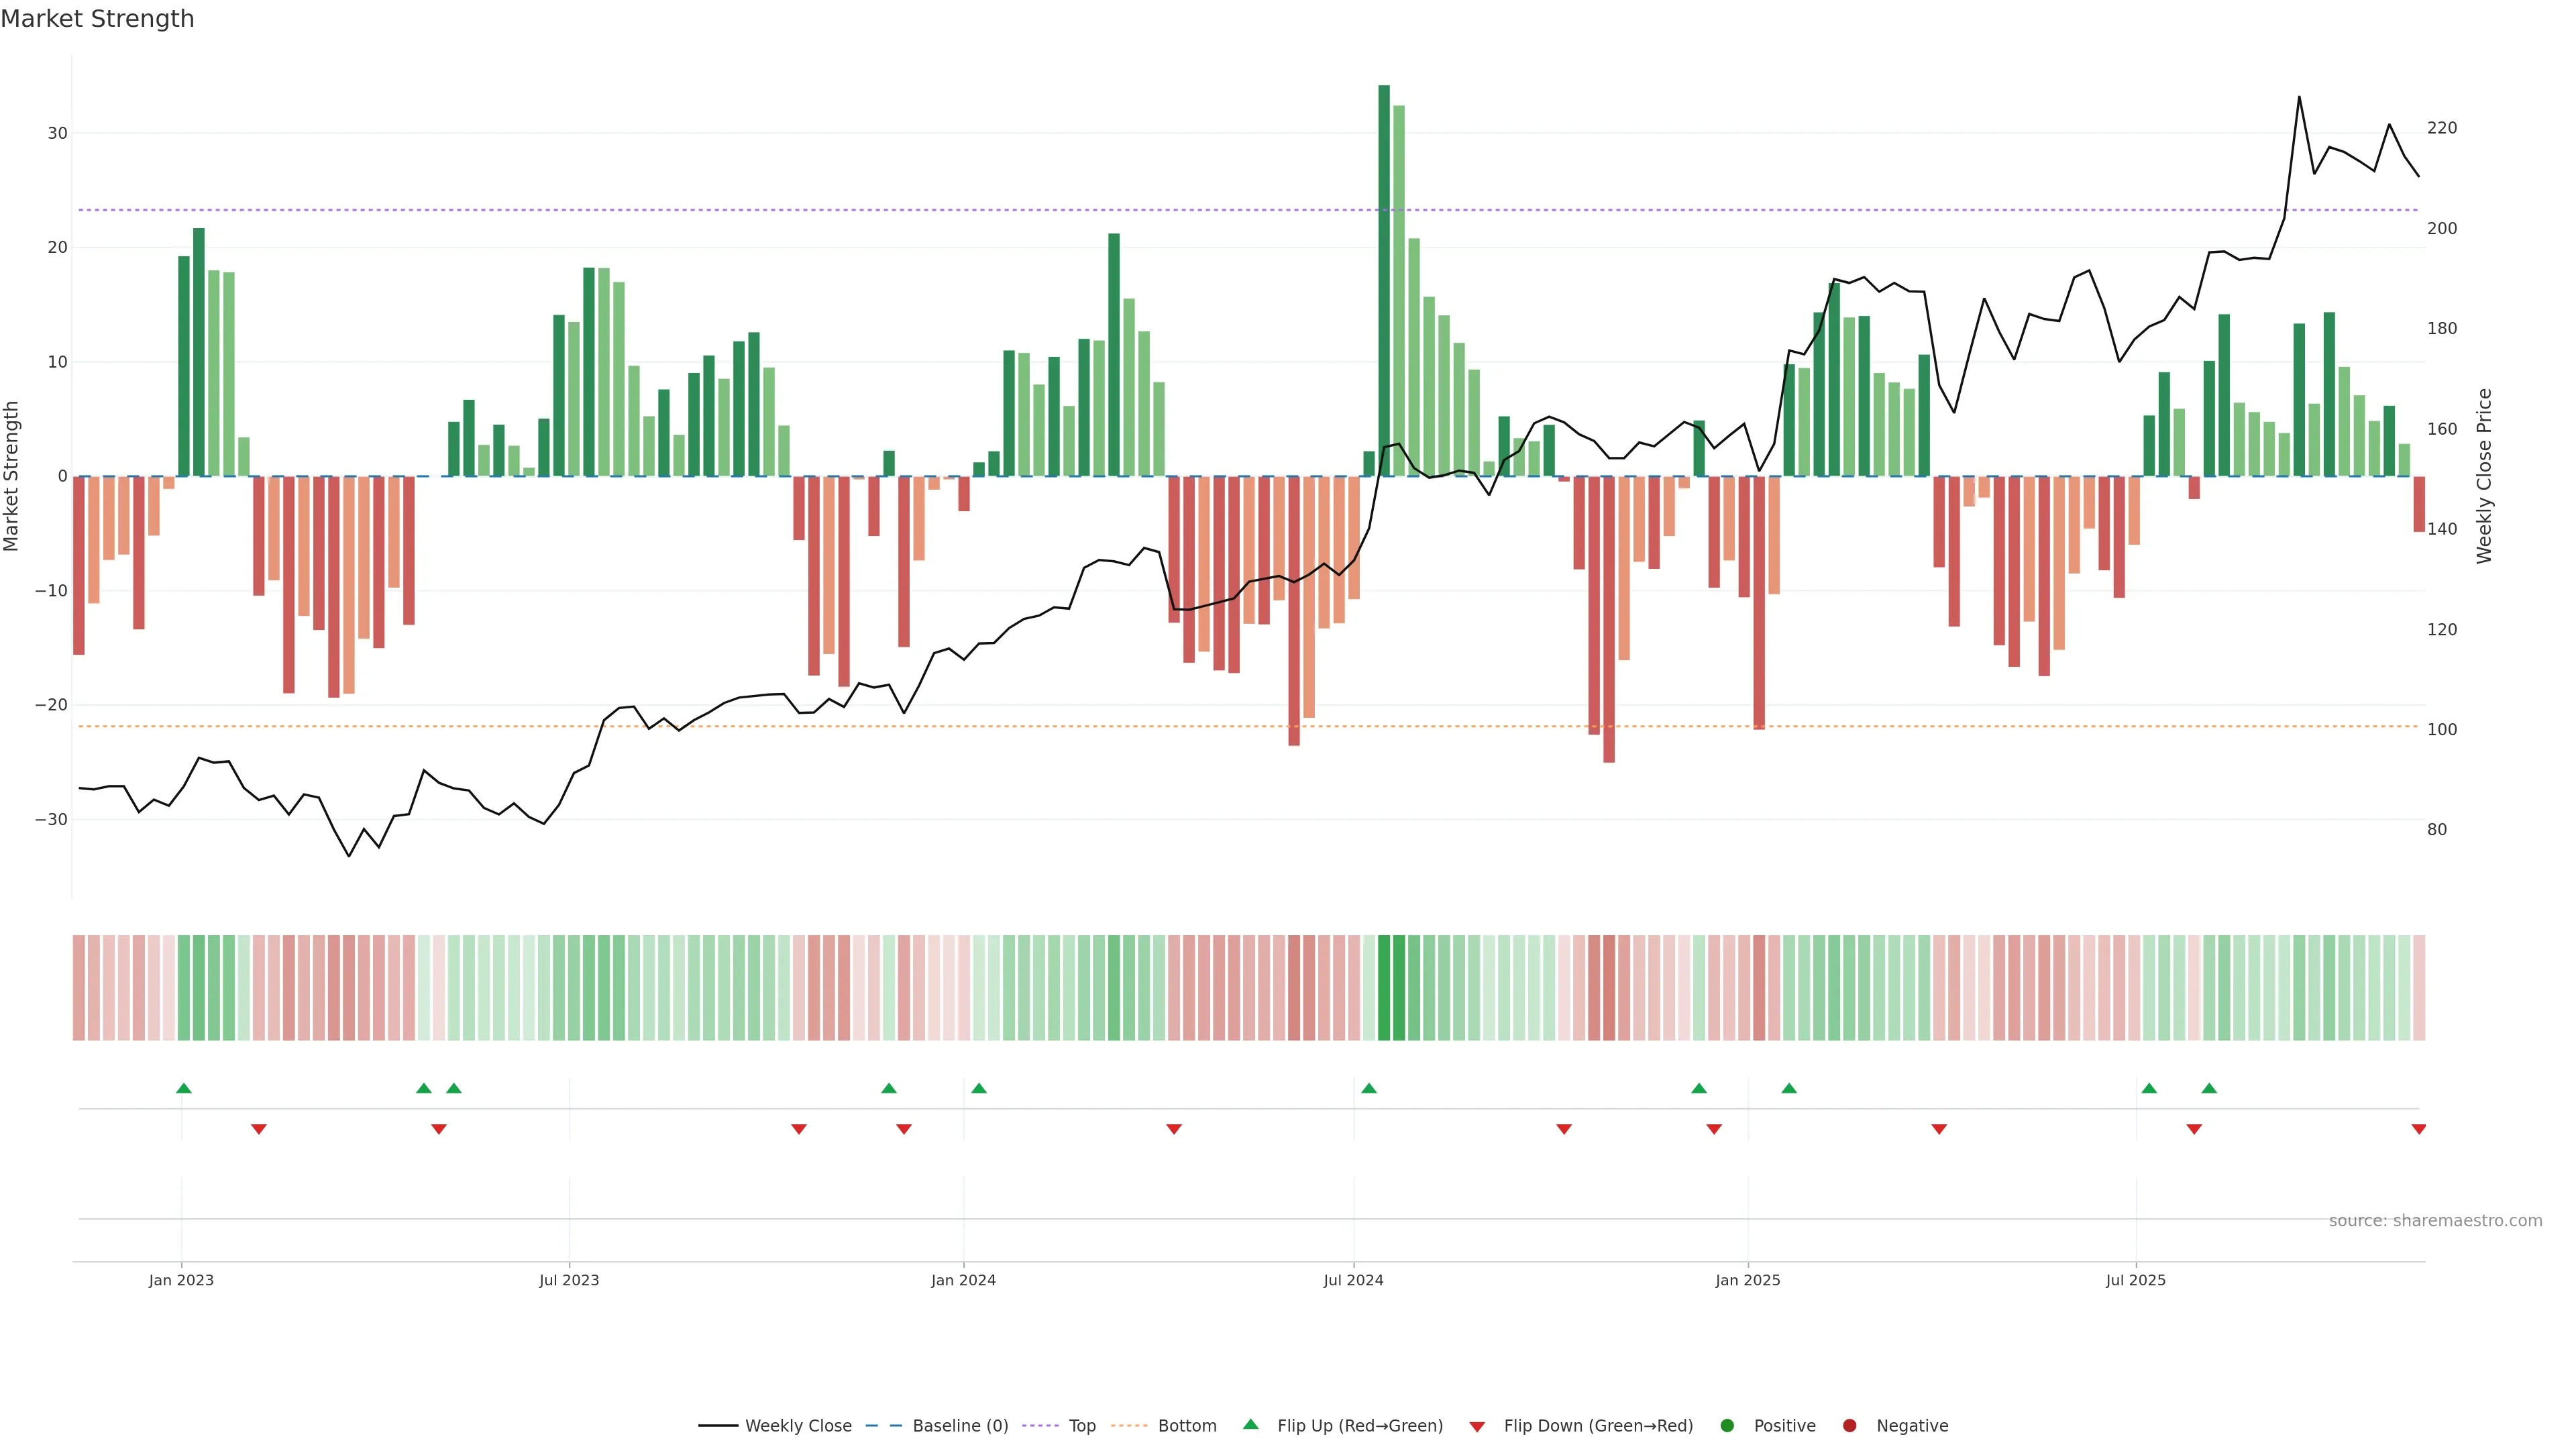Screen dimensions: 2576x1449
Task: Click the first red flip-down triangle marker
Action: (259, 1129)
